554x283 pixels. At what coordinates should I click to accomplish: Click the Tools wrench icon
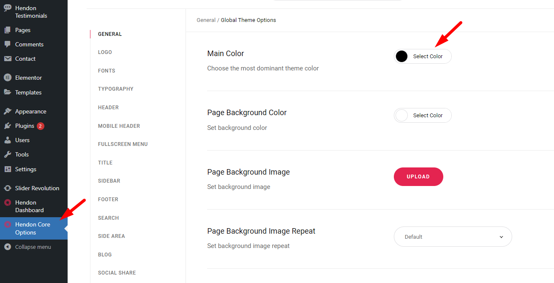coord(8,154)
